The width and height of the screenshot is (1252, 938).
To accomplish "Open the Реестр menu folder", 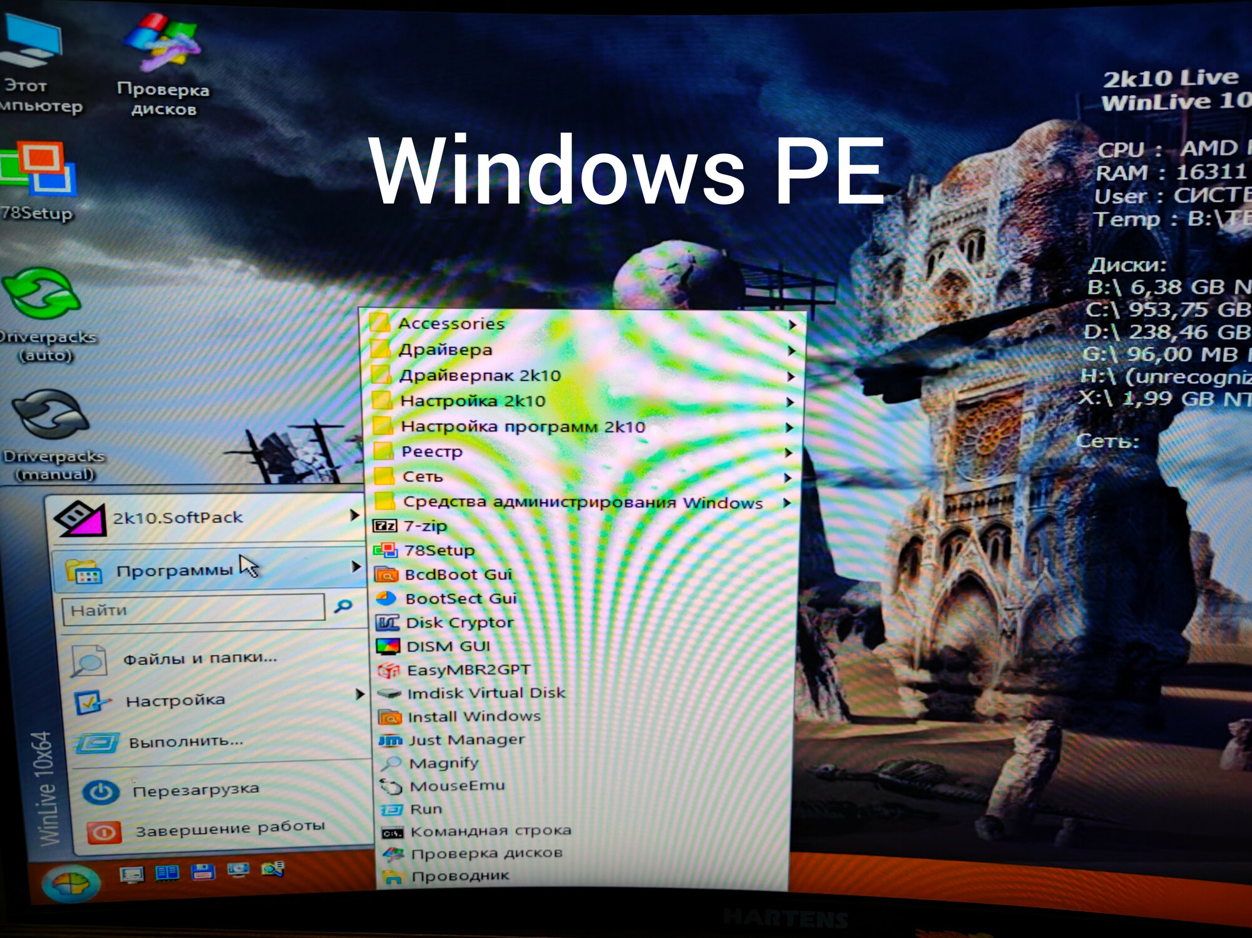I will pos(432,452).
